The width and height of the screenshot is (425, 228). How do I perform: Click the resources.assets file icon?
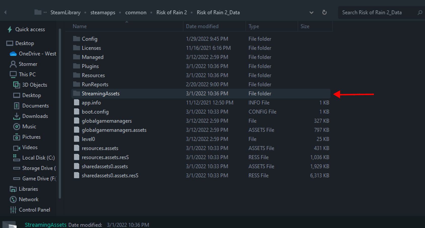coord(77,148)
